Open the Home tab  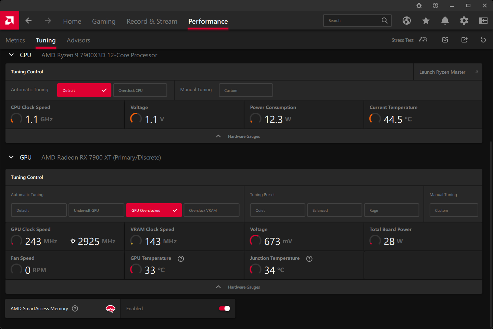point(72,21)
